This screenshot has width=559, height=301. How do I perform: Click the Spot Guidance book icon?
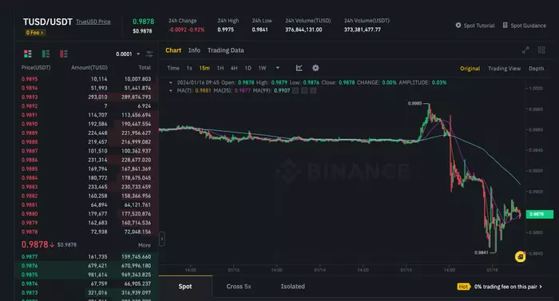(x=505, y=26)
